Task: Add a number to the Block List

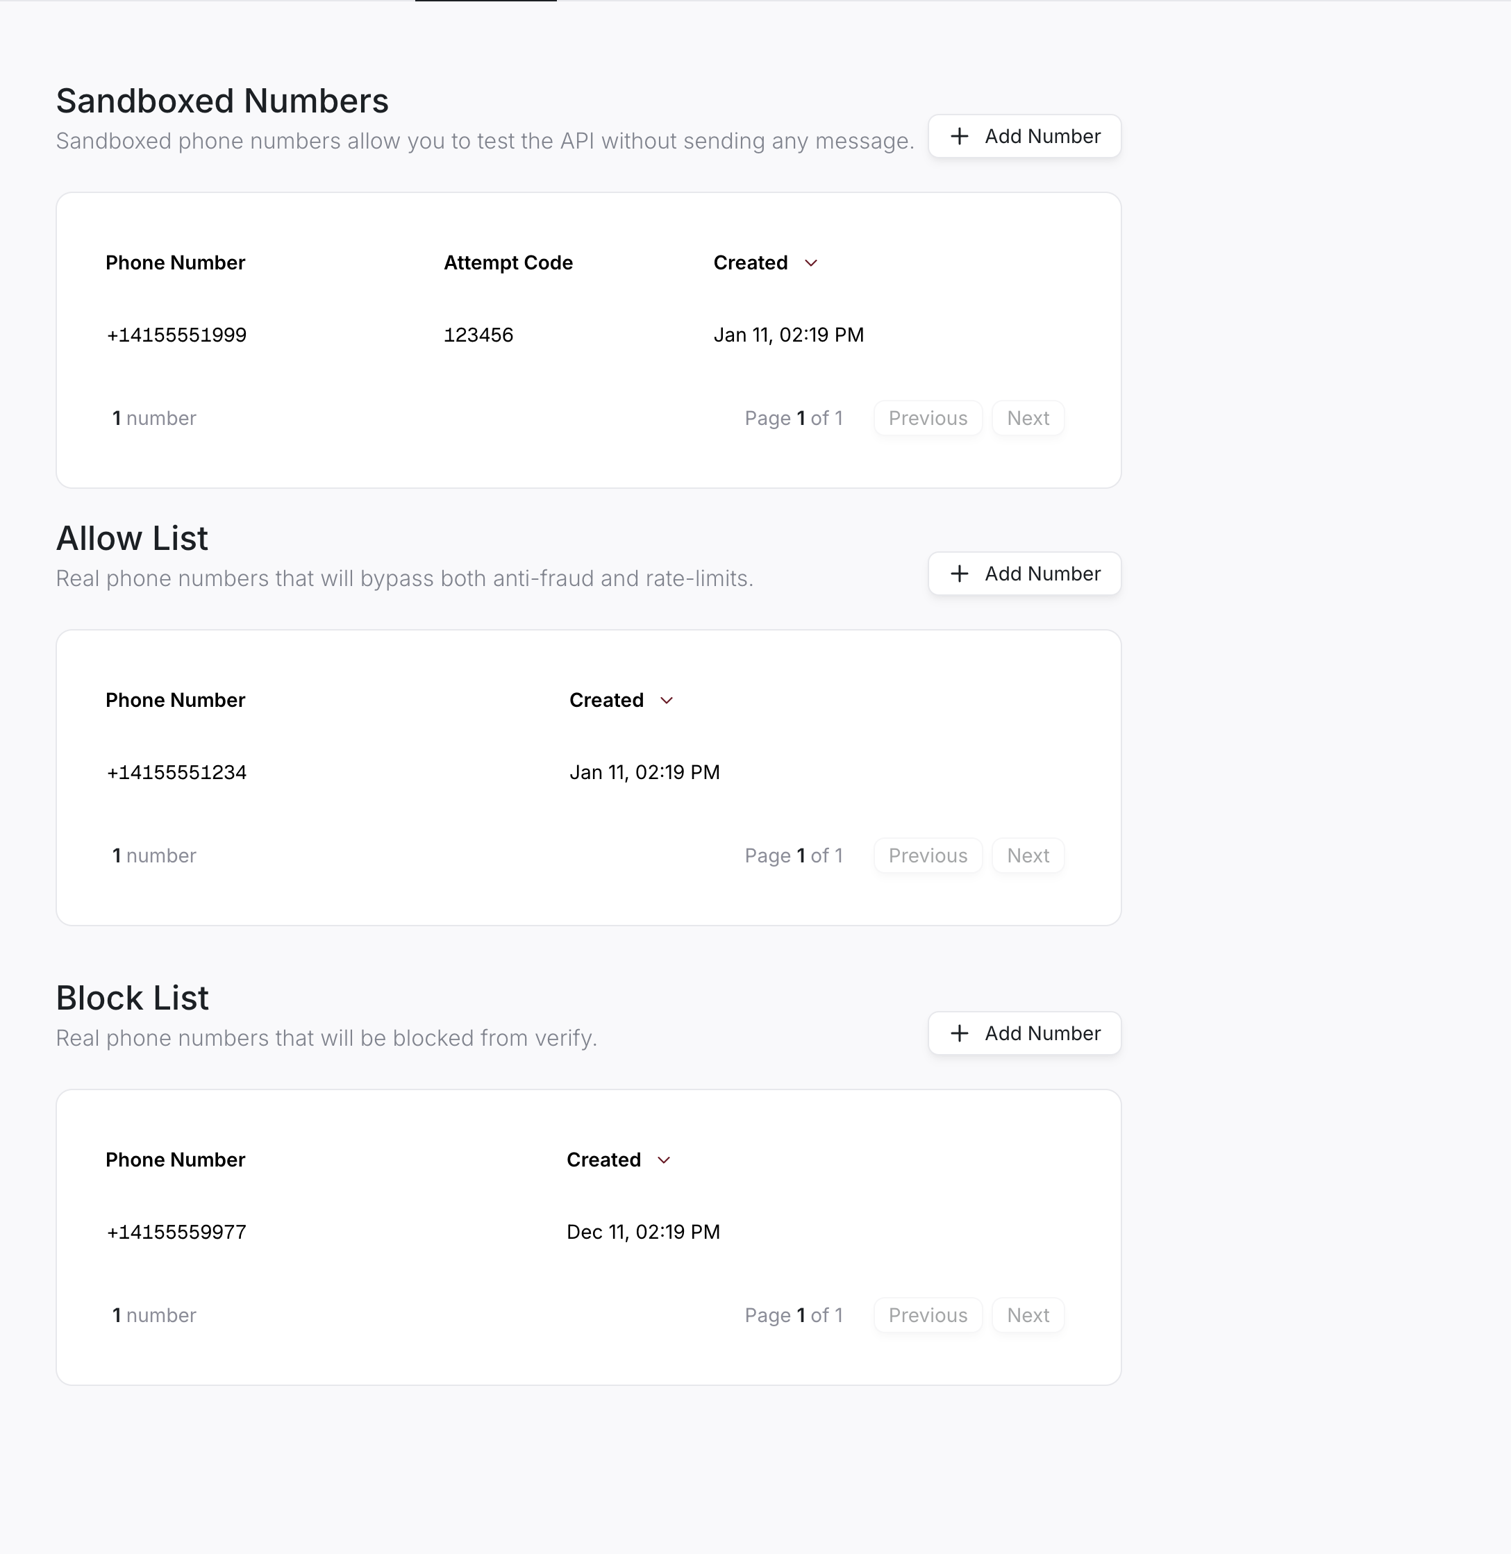Action: point(1024,1033)
